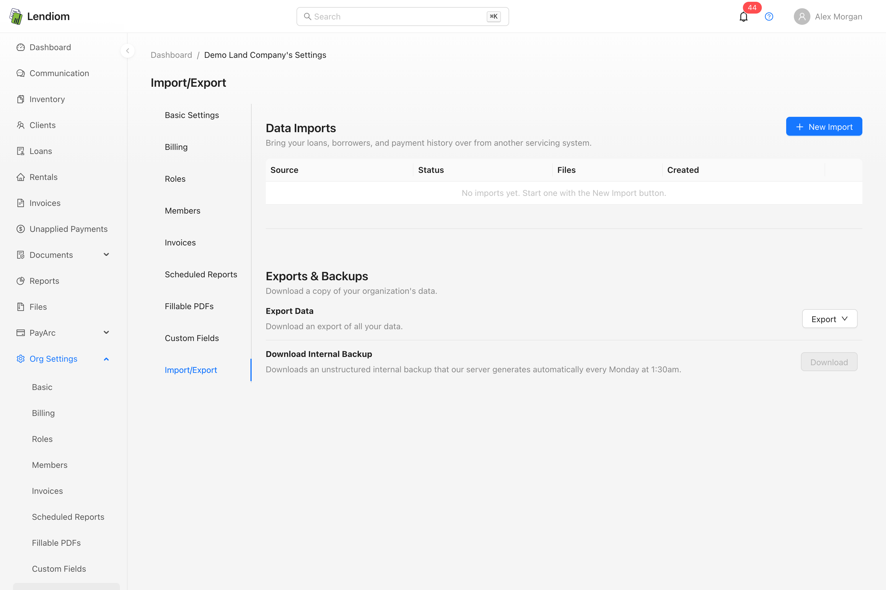Image resolution: width=886 pixels, height=590 pixels.
Task: Select the Fillable PDFs settings tab
Action: click(x=189, y=307)
